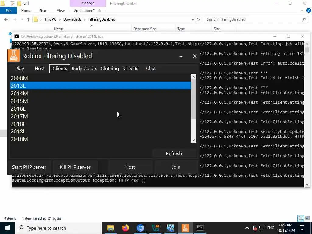Open the Windows Start menu
The image size is (312, 234).
click(7, 228)
